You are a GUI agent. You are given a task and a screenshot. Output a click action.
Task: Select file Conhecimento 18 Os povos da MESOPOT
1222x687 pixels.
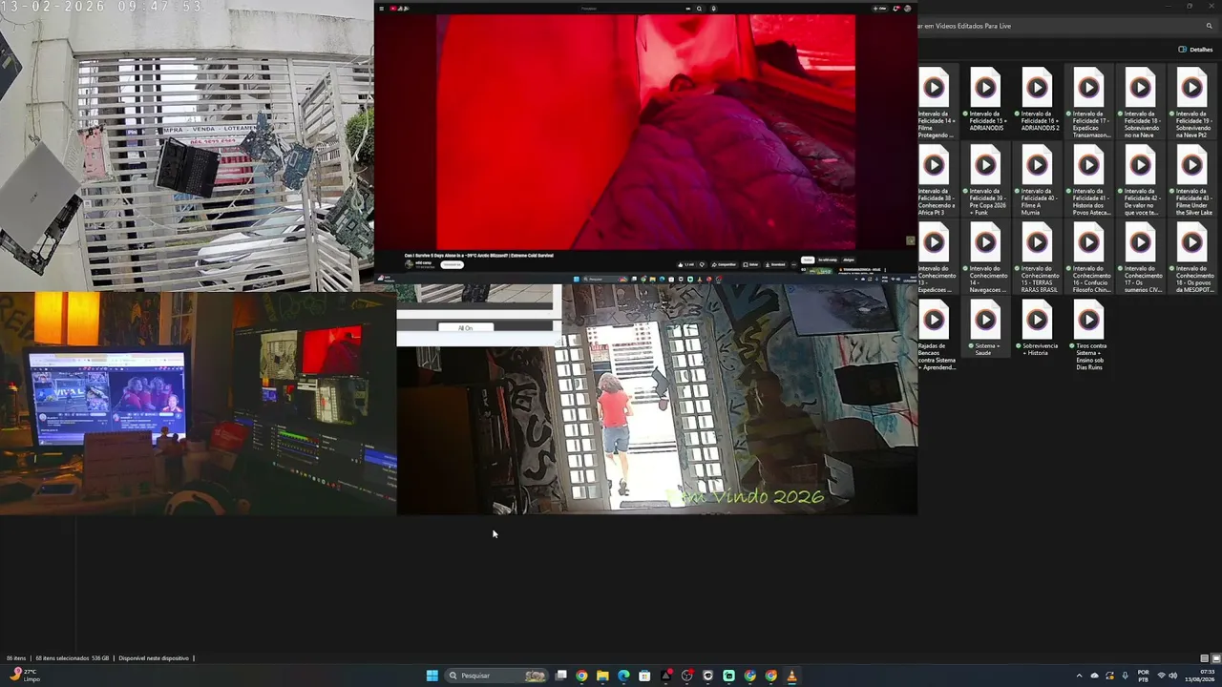tap(1192, 259)
